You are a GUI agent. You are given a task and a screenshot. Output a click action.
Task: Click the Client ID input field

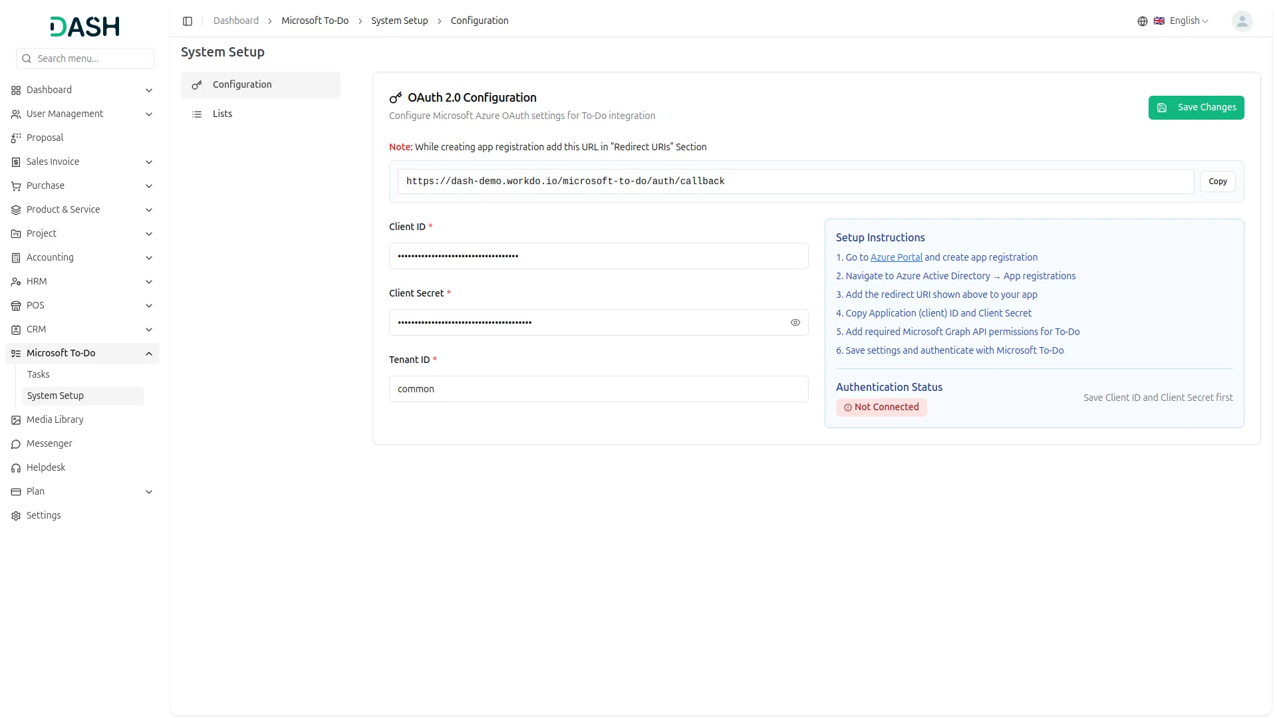[599, 256]
